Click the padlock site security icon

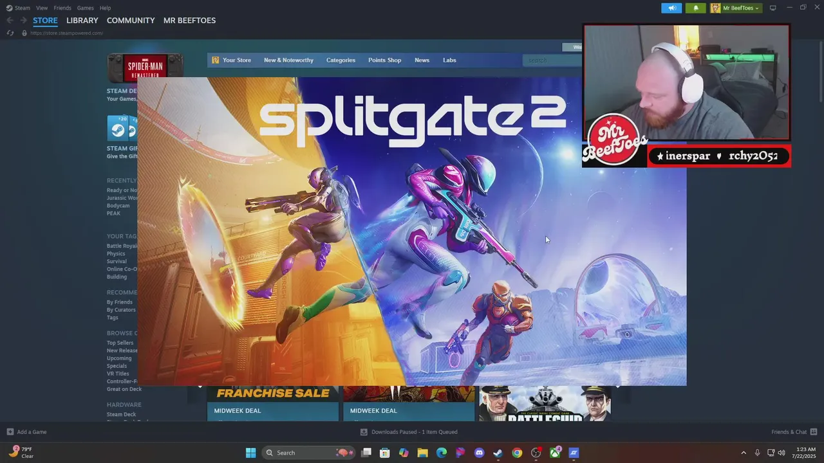(24, 33)
